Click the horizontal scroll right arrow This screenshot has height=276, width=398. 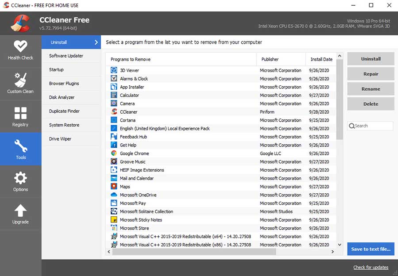tap(333, 252)
